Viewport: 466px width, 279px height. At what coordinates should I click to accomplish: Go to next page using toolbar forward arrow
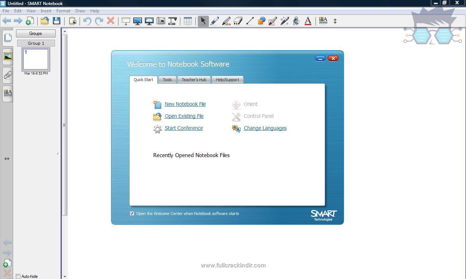pos(18,21)
